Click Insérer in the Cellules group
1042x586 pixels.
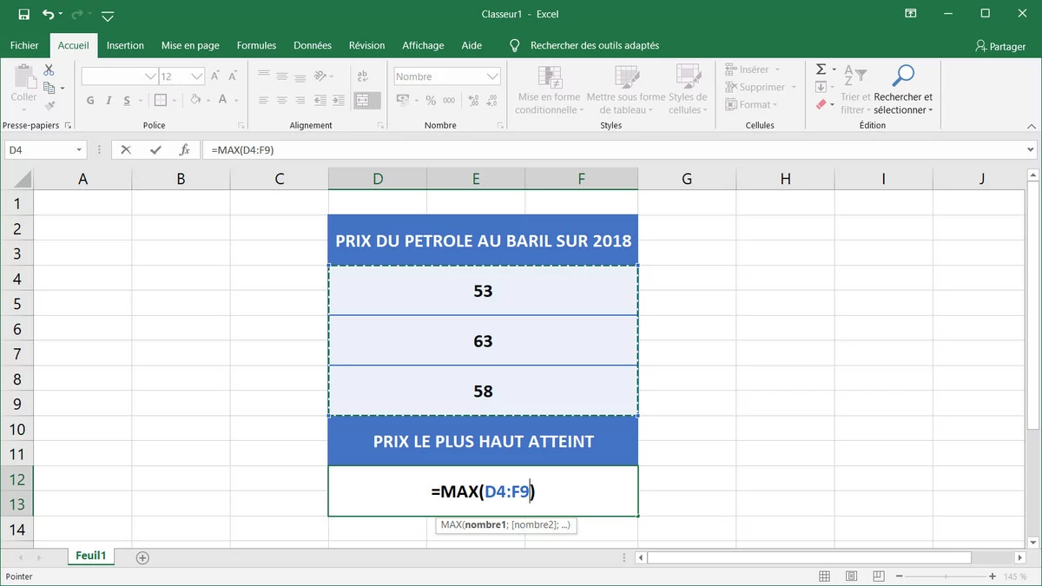pyautogui.click(x=752, y=69)
